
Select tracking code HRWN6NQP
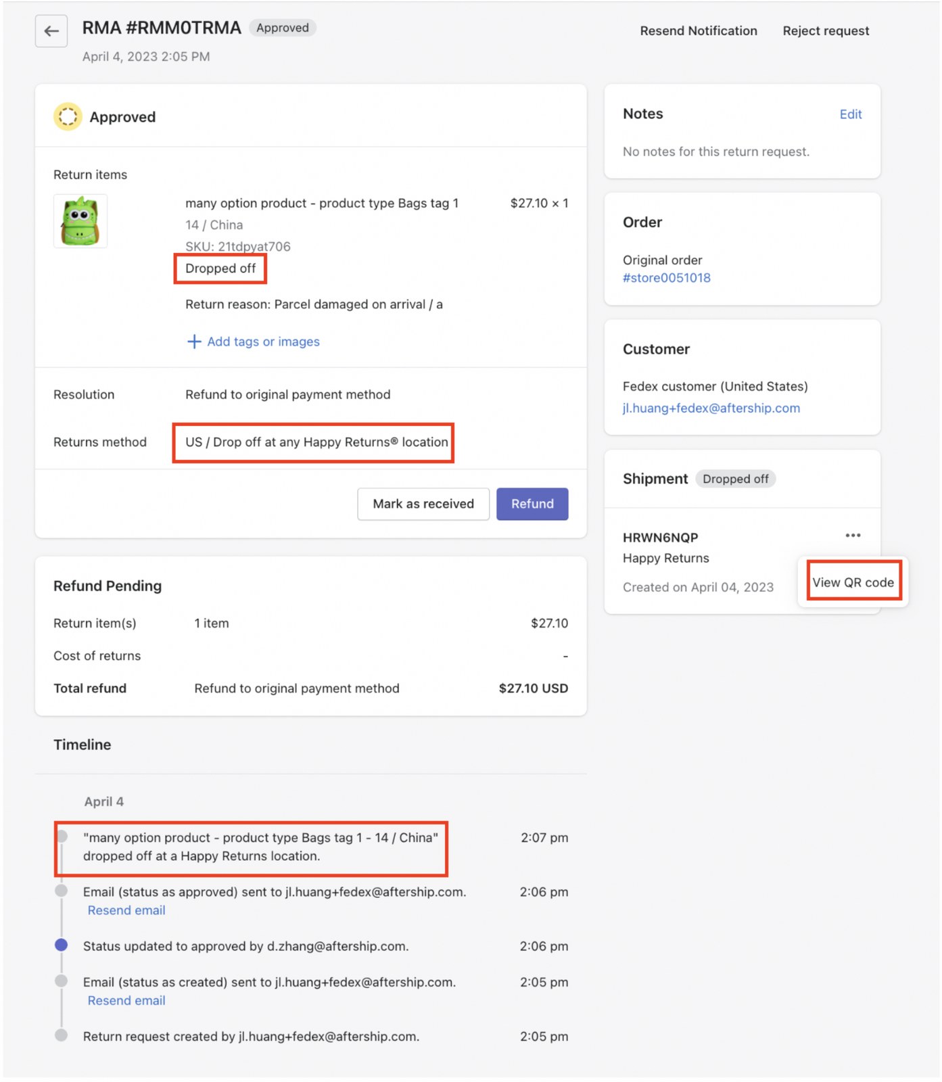pyautogui.click(x=661, y=538)
